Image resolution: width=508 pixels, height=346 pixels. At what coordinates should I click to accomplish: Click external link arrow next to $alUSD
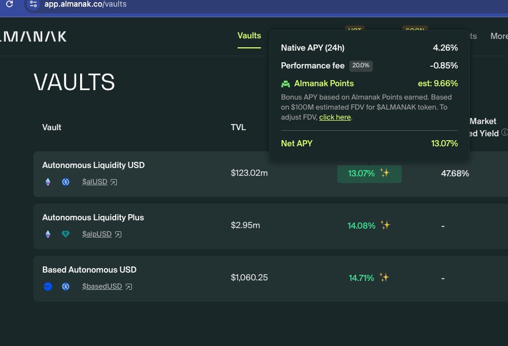point(114,182)
